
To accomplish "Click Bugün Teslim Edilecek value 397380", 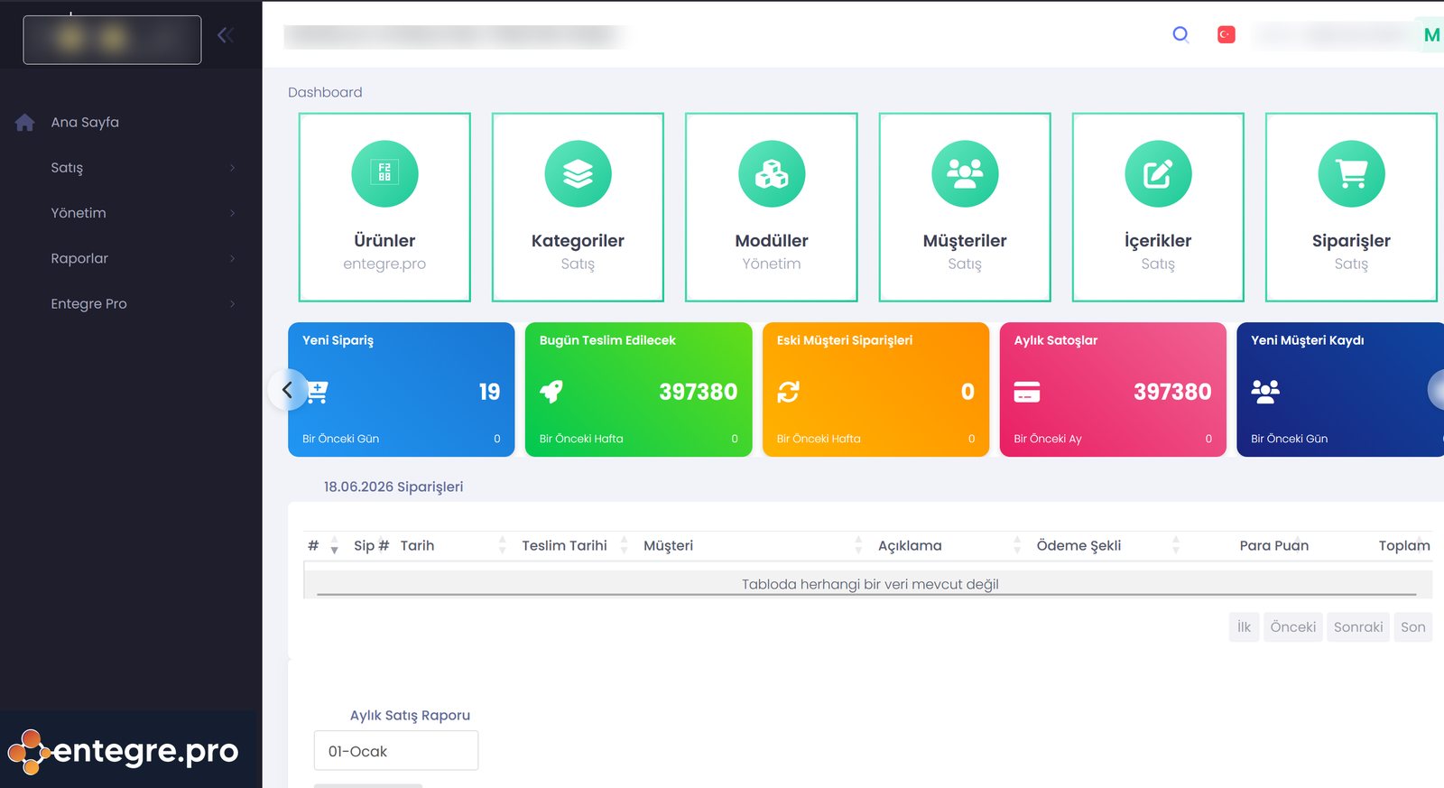I will click(698, 392).
